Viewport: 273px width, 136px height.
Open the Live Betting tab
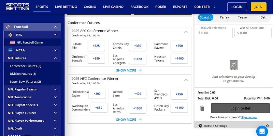coord(66,6)
